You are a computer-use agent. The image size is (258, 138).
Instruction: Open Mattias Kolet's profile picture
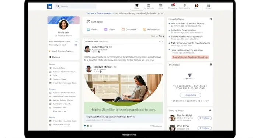click(172, 118)
